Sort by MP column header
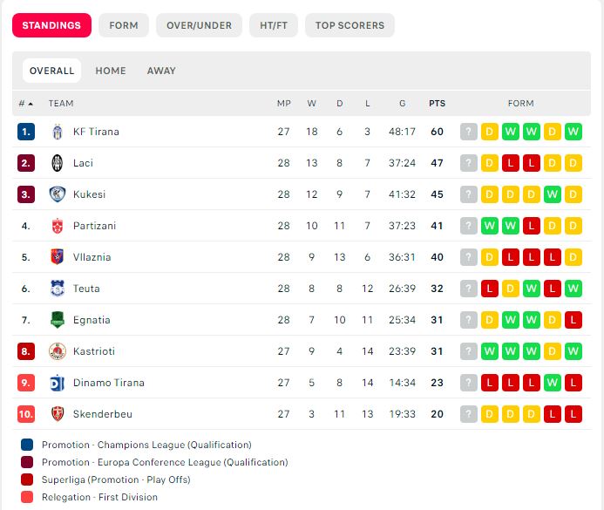This screenshot has height=510, width=604. coord(284,104)
